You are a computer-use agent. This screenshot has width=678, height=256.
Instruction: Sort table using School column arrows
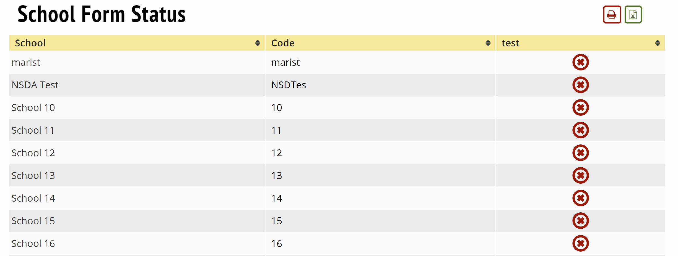click(x=258, y=43)
